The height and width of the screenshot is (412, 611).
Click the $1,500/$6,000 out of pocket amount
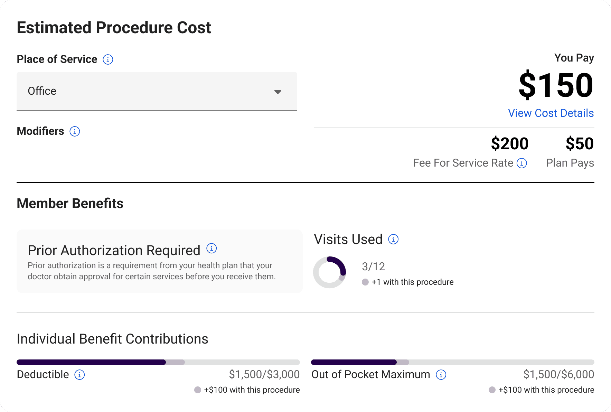click(x=558, y=374)
